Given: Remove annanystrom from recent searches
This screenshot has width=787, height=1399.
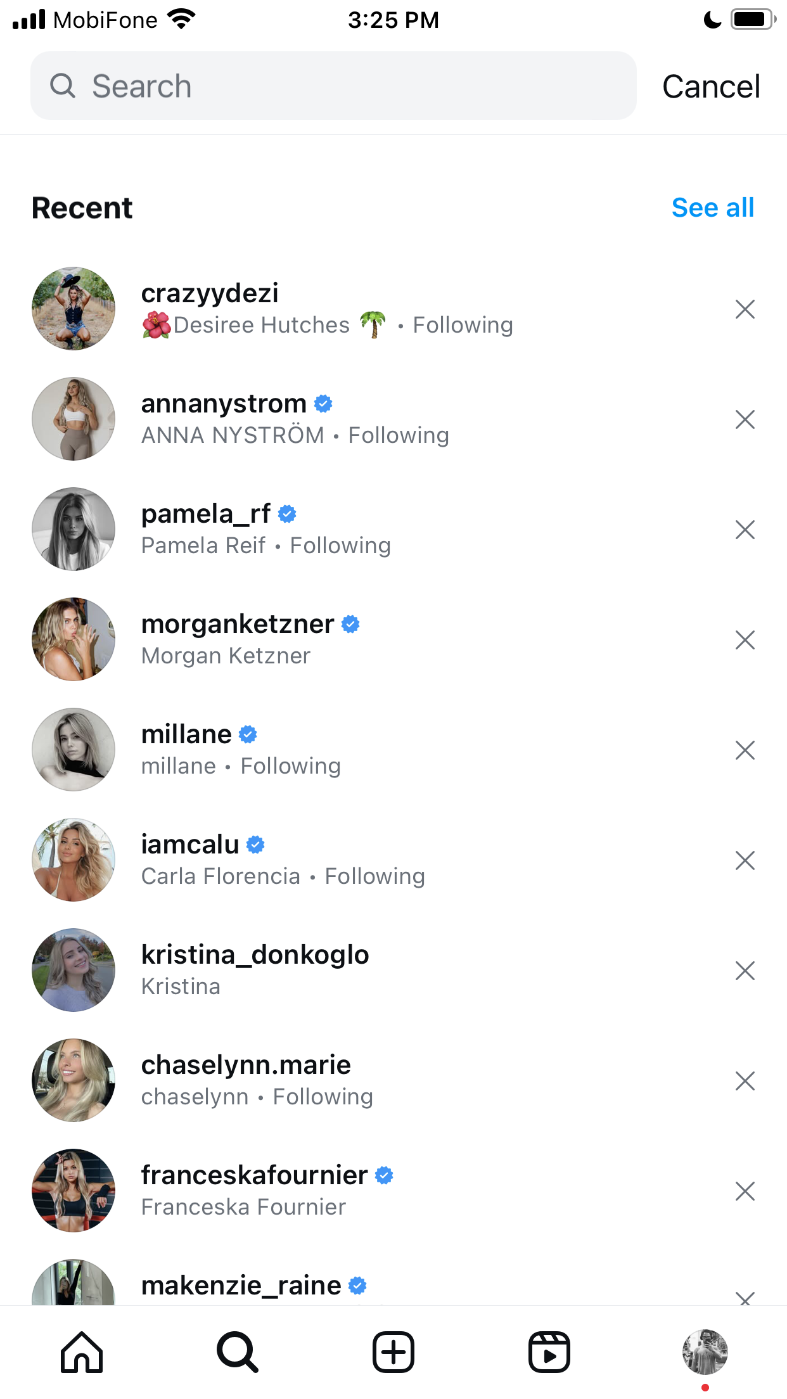Looking at the screenshot, I should click(x=745, y=419).
